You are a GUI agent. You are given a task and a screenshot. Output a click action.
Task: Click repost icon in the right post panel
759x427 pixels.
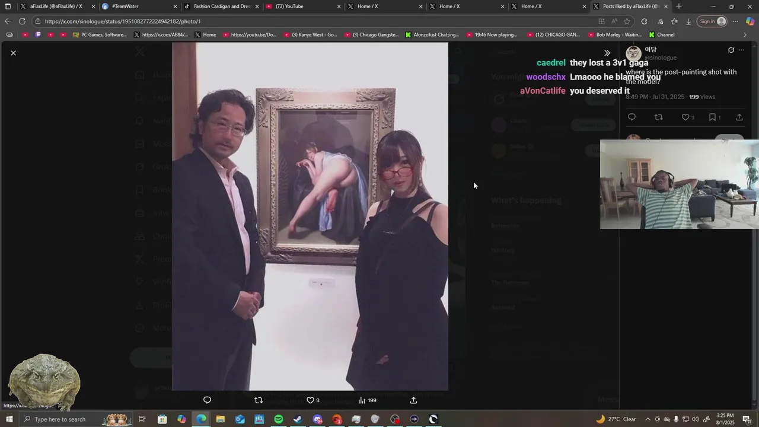(x=658, y=117)
